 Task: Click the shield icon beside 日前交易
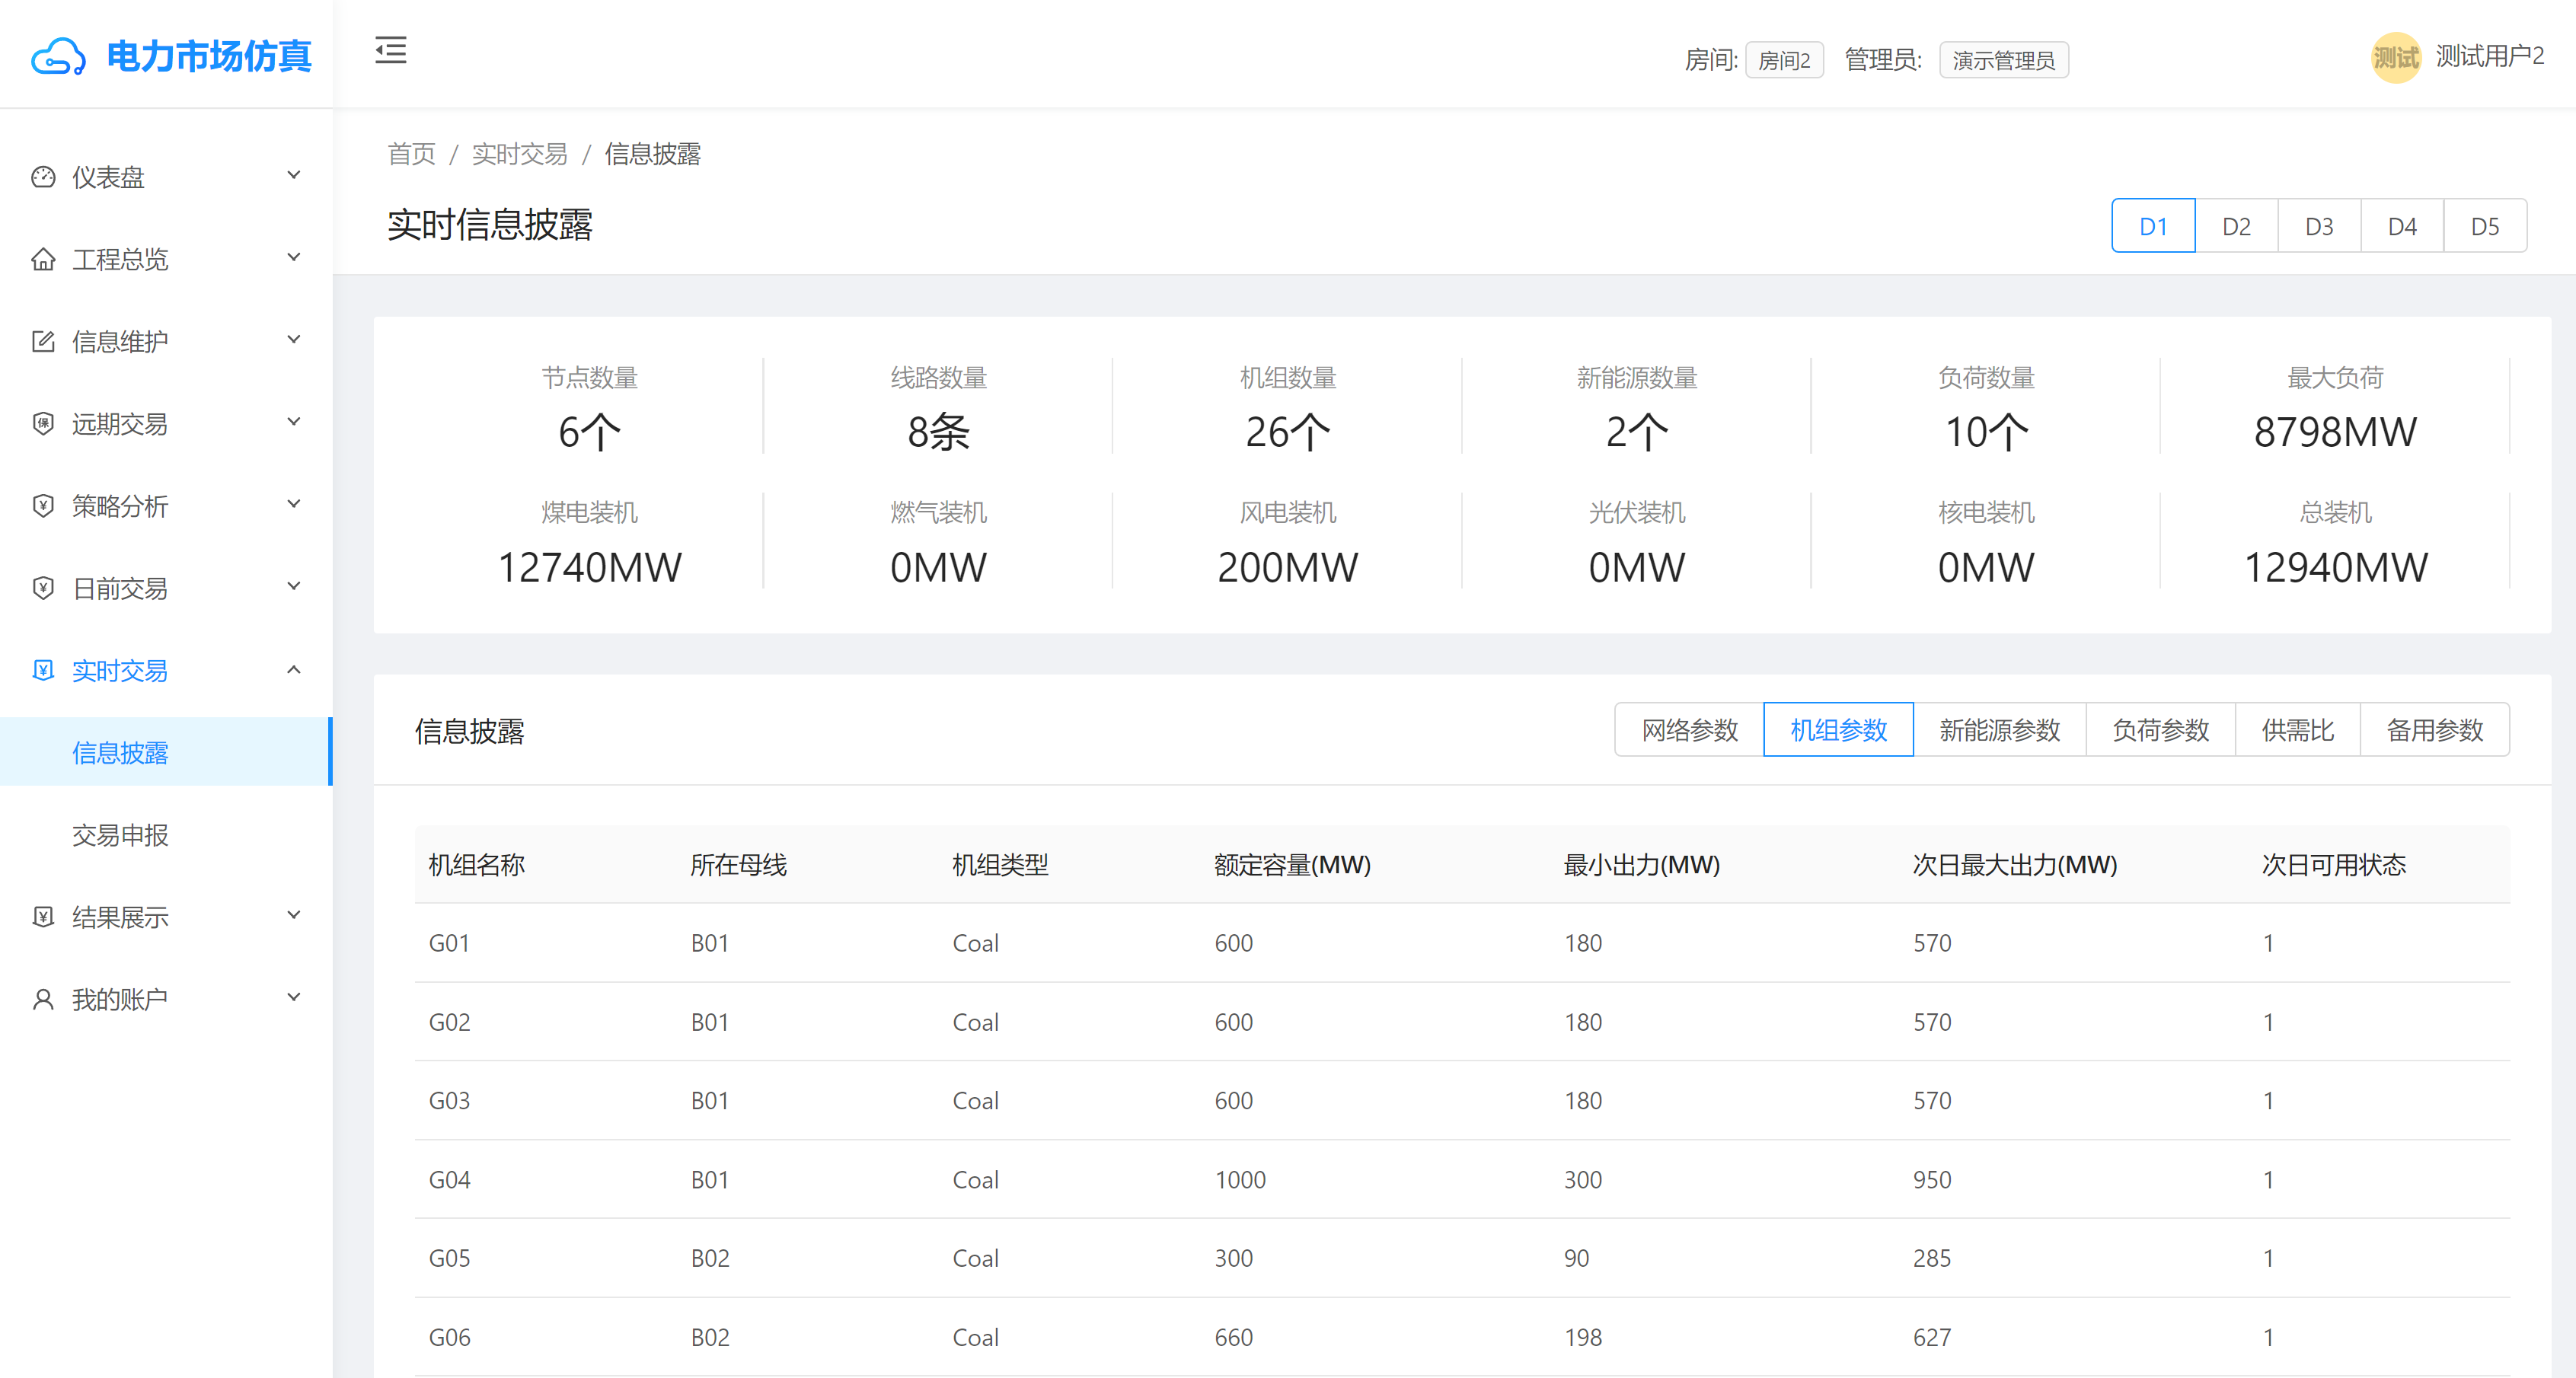coord(43,588)
